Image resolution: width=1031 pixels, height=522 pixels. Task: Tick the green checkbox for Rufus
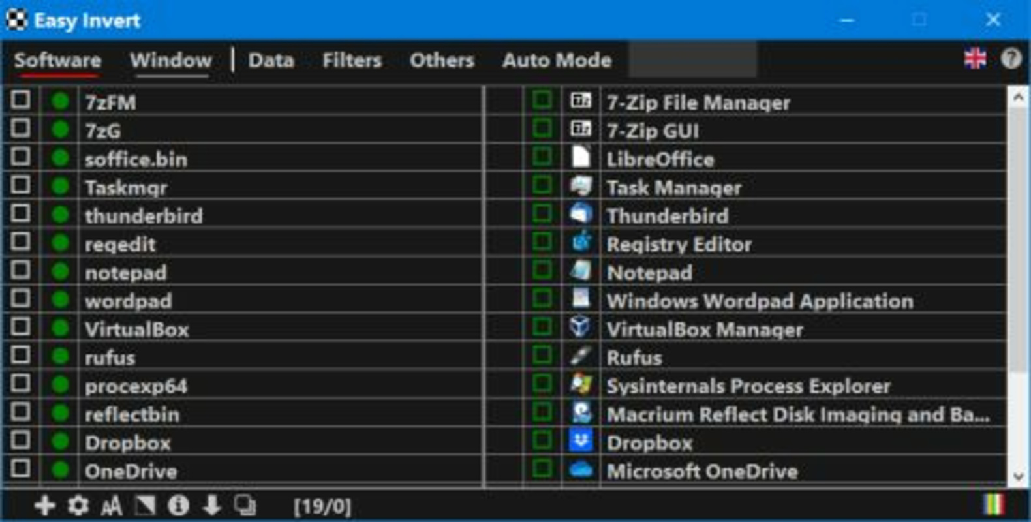pyautogui.click(x=542, y=355)
